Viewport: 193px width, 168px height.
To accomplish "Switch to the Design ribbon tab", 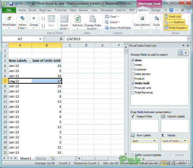I will [156, 10].
